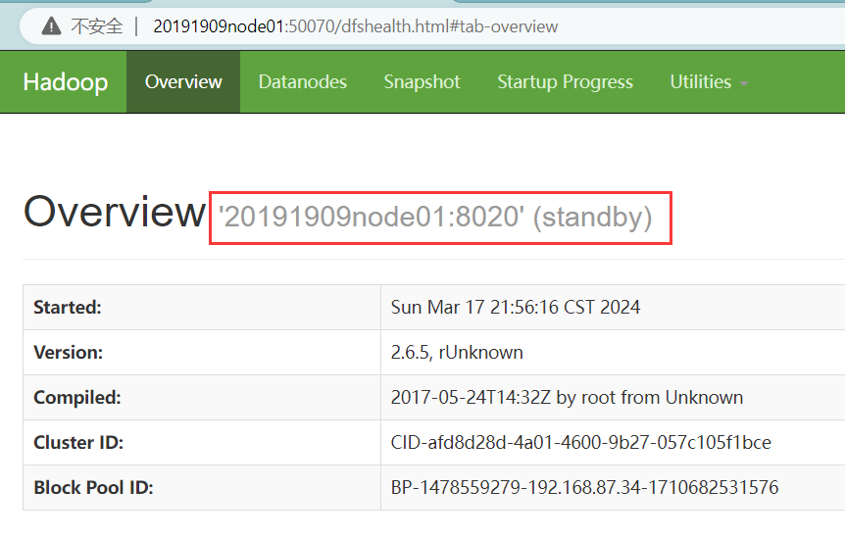Click the Cluster ID: label cell
Image resolution: width=845 pixels, height=539 pixels.
click(x=202, y=443)
